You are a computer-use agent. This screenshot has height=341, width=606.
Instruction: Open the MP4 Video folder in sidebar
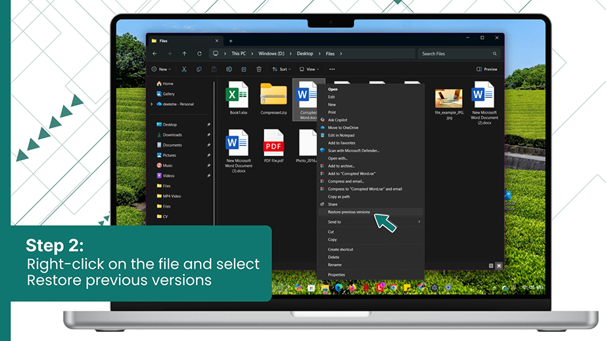click(x=169, y=196)
